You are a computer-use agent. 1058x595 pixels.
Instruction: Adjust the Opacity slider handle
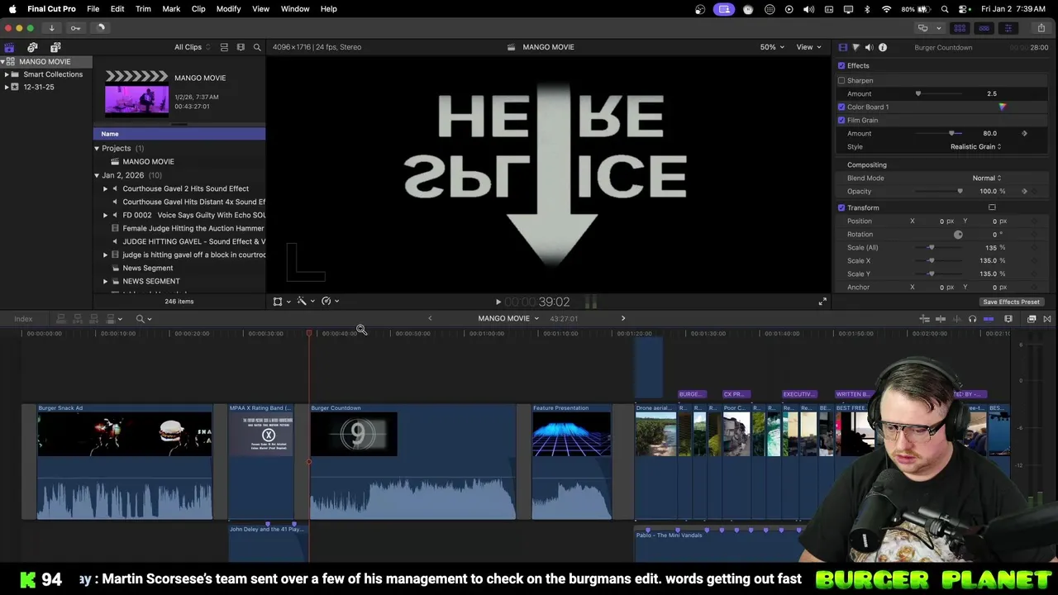pyautogui.click(x=960, y=191)
